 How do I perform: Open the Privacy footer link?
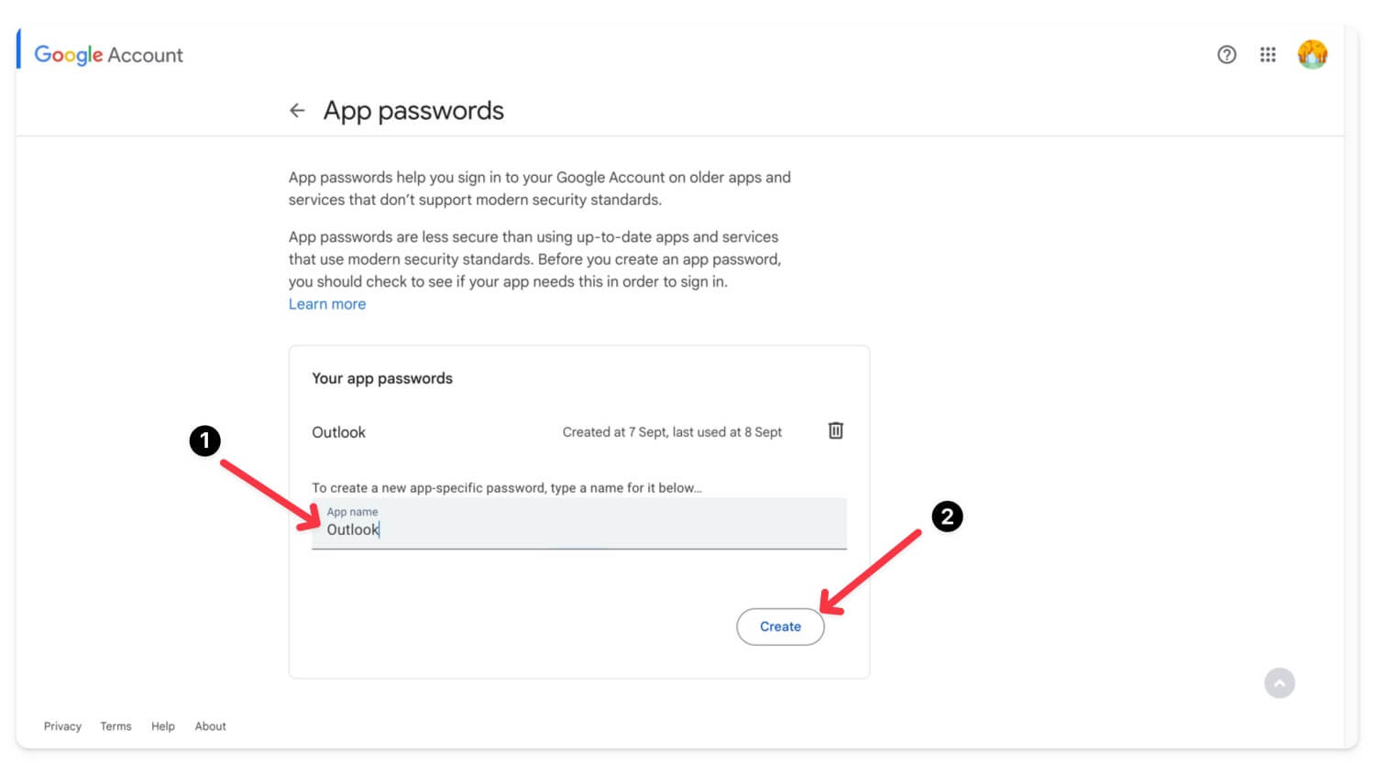[x=61, y=725]
